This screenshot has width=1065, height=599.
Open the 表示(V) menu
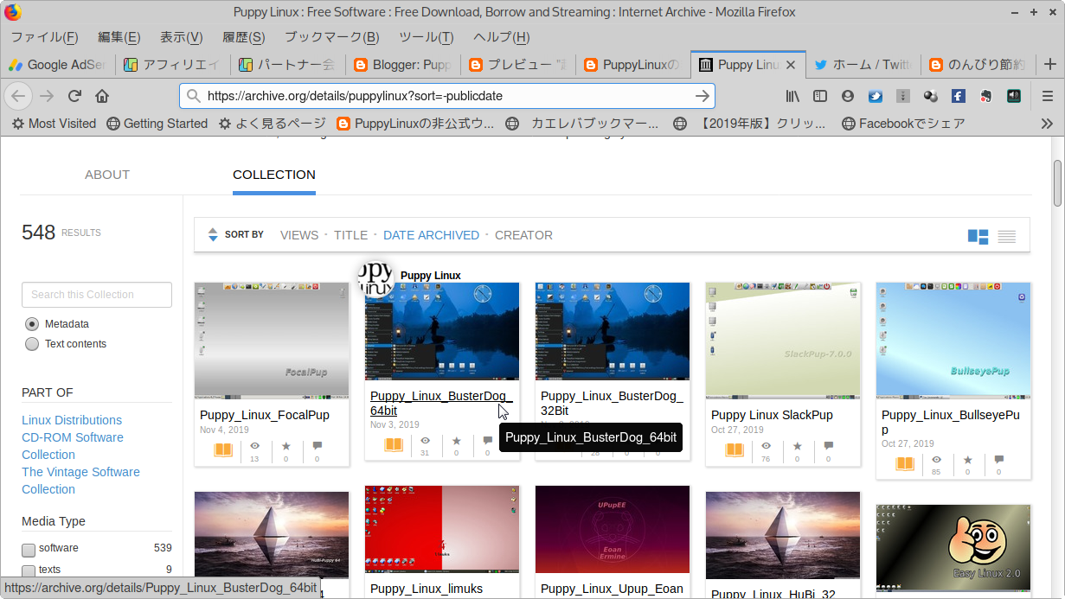pos(181,37)
